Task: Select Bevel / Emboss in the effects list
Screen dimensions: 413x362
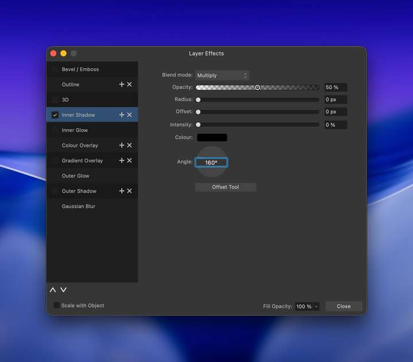Action: coord(80,69)
